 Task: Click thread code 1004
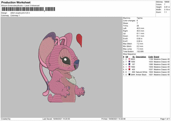pos(151,72)
